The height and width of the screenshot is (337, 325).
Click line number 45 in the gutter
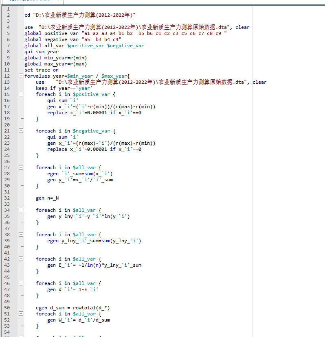tap(7, 277)
